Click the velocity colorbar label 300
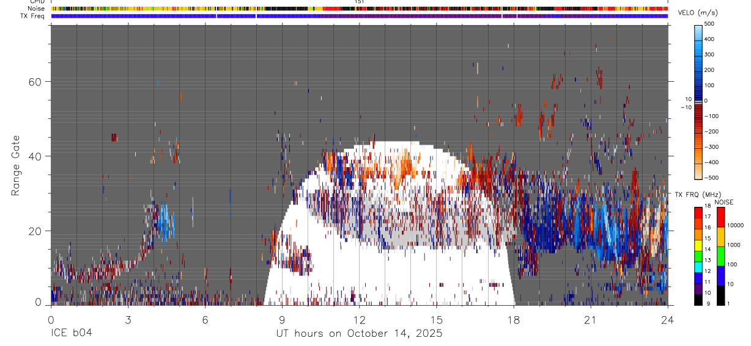Image resolution: width=751 pixels, height=346 pixels. pos(710,54)
